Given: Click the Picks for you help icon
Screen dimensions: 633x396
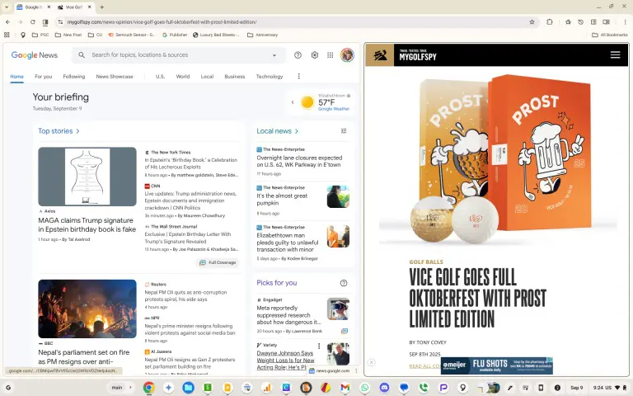Looking at the screenshot, I should [x=344, y=283].
